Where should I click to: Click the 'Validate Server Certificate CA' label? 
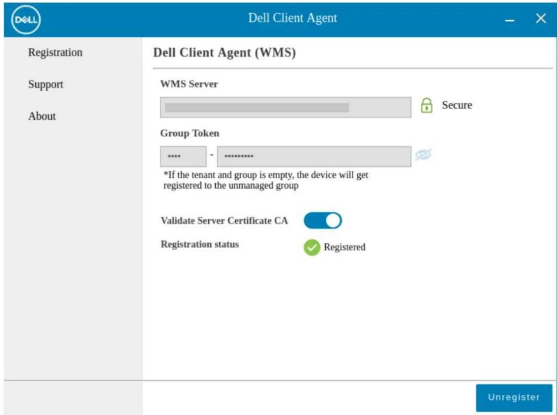pos(224,221)
